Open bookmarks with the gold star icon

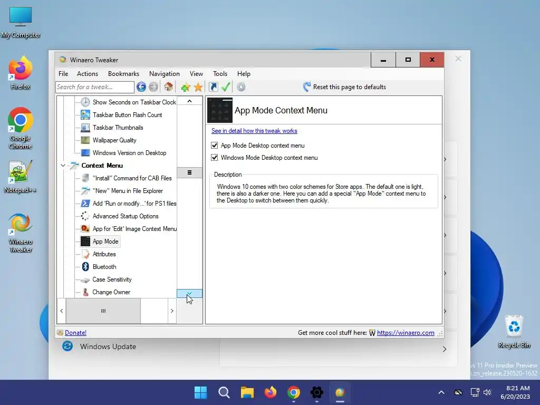(198, 87)
